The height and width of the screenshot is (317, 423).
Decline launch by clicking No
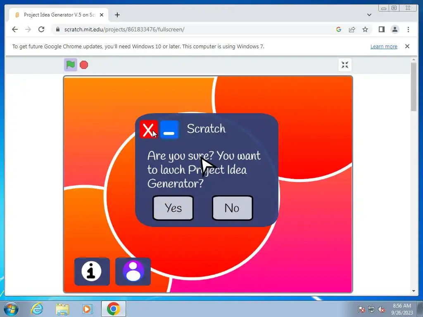pos(232,208)
